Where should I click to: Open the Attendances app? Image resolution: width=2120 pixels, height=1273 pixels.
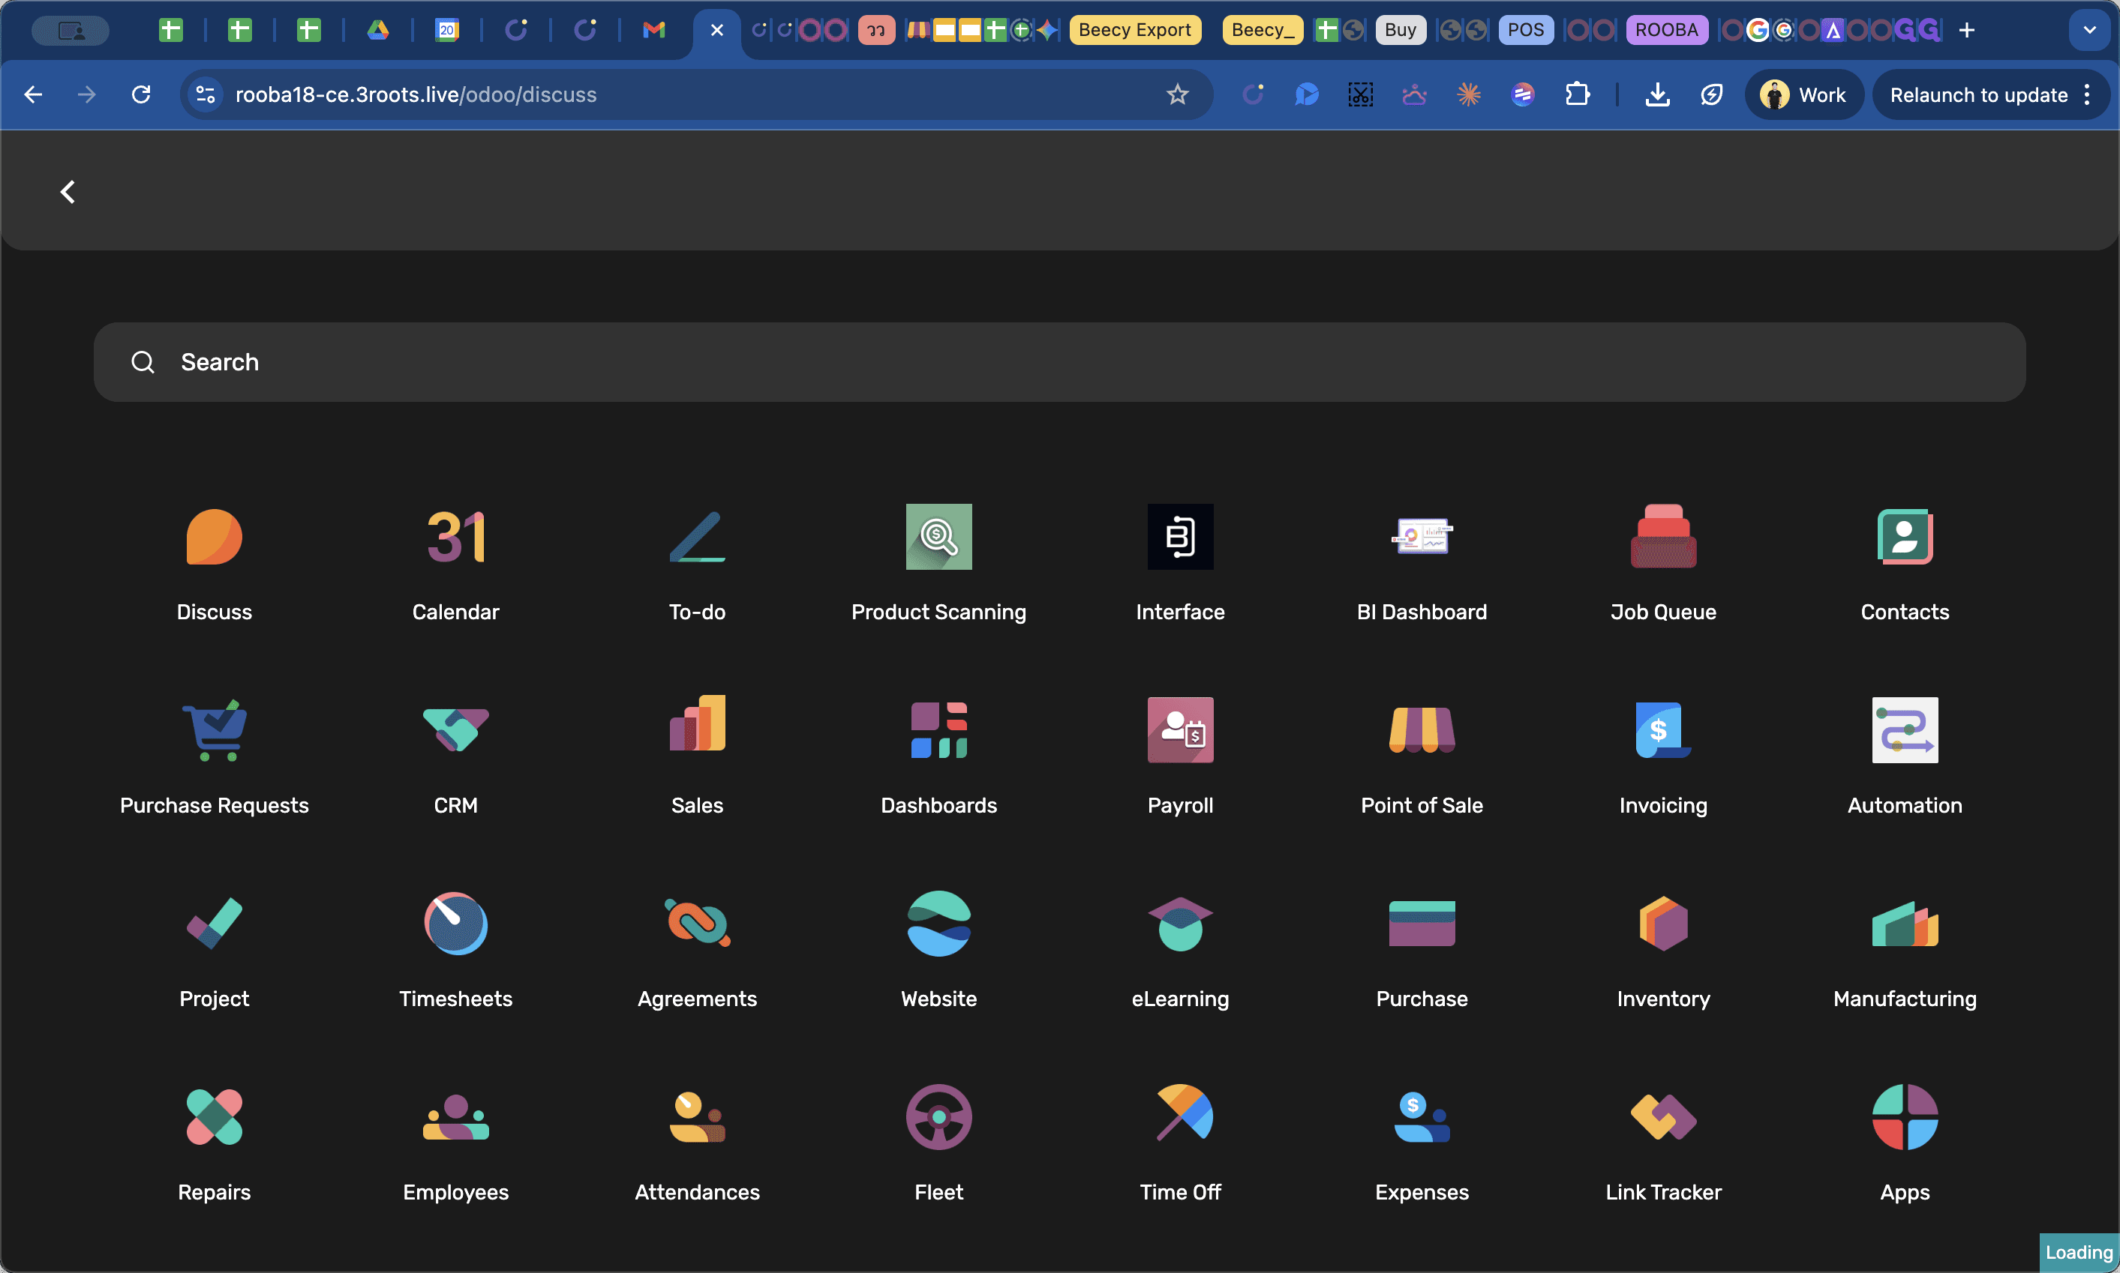tap(697, 1143)
